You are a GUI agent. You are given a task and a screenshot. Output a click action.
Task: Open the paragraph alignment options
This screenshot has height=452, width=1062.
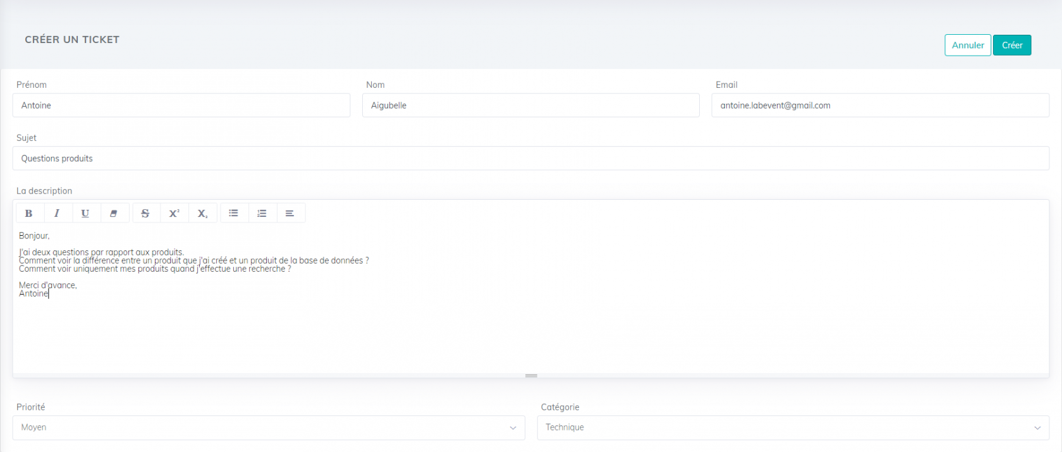(290, 214)
